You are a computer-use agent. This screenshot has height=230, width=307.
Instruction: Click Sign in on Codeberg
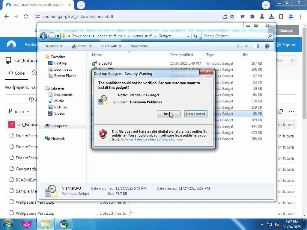click(x=286, y=45)
